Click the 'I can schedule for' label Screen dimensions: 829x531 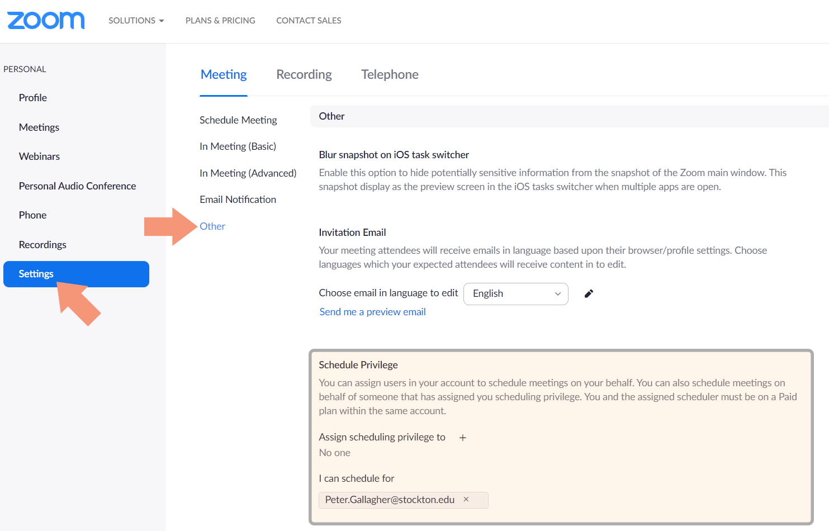coord(357,478)
